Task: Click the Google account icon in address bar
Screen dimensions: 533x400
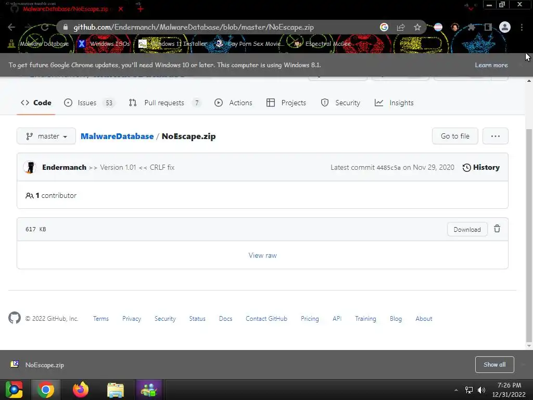Action: [384, 27]
